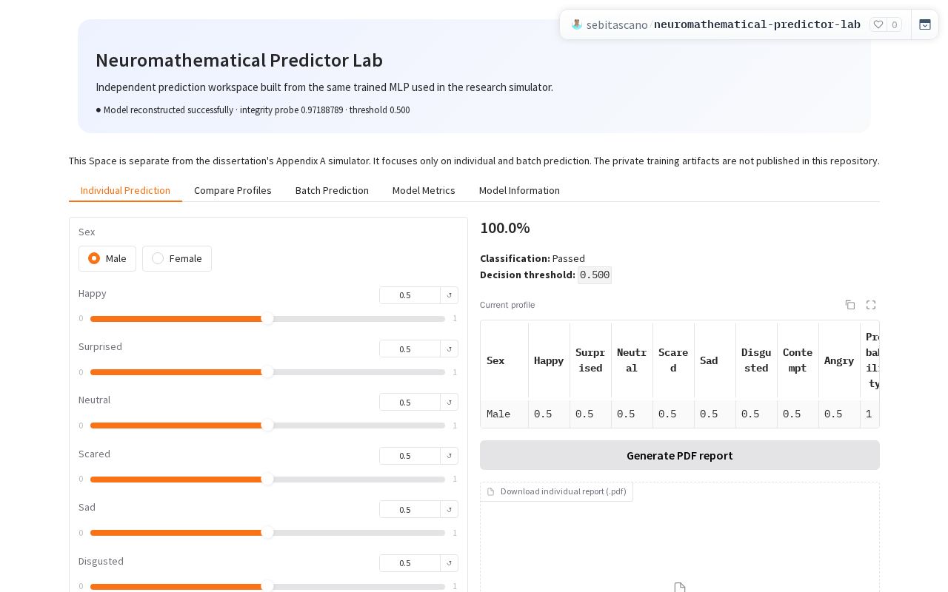This screenshot has height=592, width=948.
Task: Click the Male cell in profile table
Action: click(x=504, y=414)
